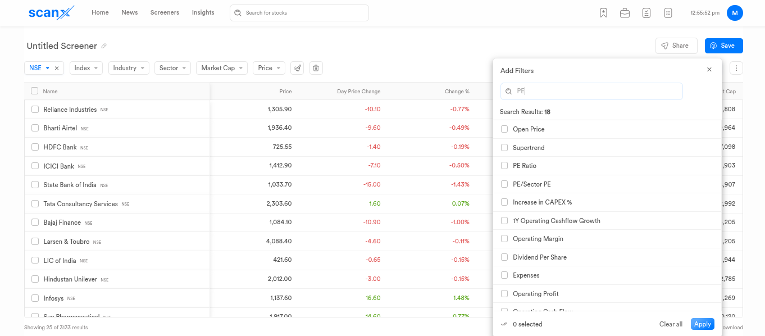This screenshot has width=765, height=336.
Task: Remove the NSE filter chip with x
Action: tap(57, 68)
